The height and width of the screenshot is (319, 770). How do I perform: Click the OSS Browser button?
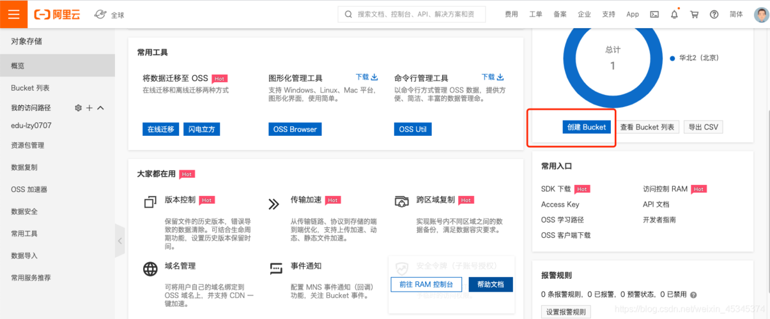click(295, 129)
